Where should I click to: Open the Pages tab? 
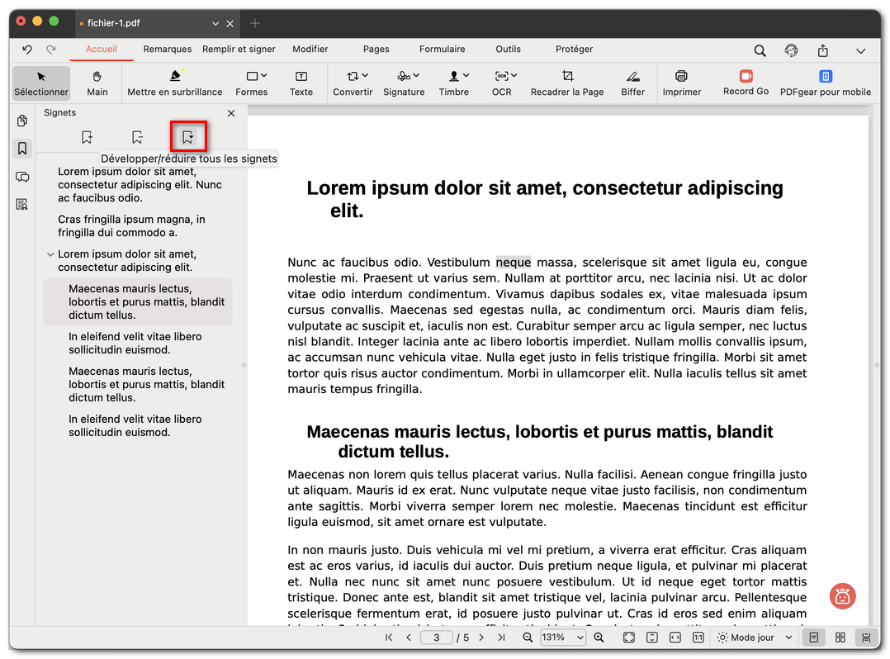pos(376,50)
